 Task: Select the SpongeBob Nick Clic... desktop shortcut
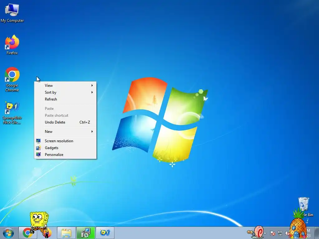pyautogui.click(x=12, y=113)
